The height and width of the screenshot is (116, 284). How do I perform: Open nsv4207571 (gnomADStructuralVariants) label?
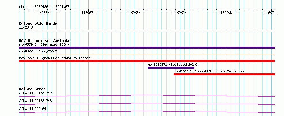(55, 58)
